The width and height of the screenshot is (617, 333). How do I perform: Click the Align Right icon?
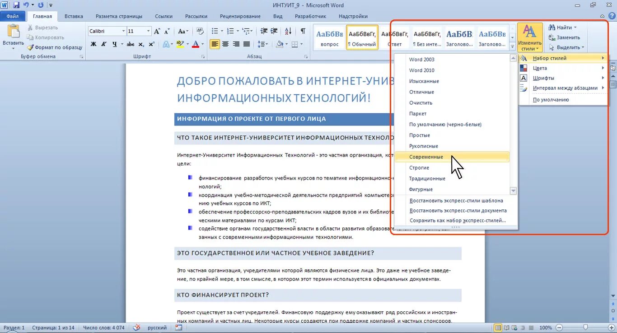pyautogui.click(x=236, y=44)
